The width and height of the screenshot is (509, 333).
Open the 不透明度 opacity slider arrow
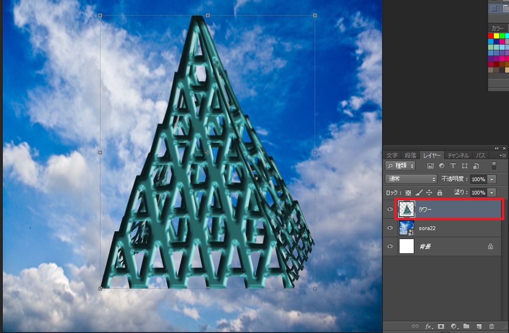click(x=491, y=179)
